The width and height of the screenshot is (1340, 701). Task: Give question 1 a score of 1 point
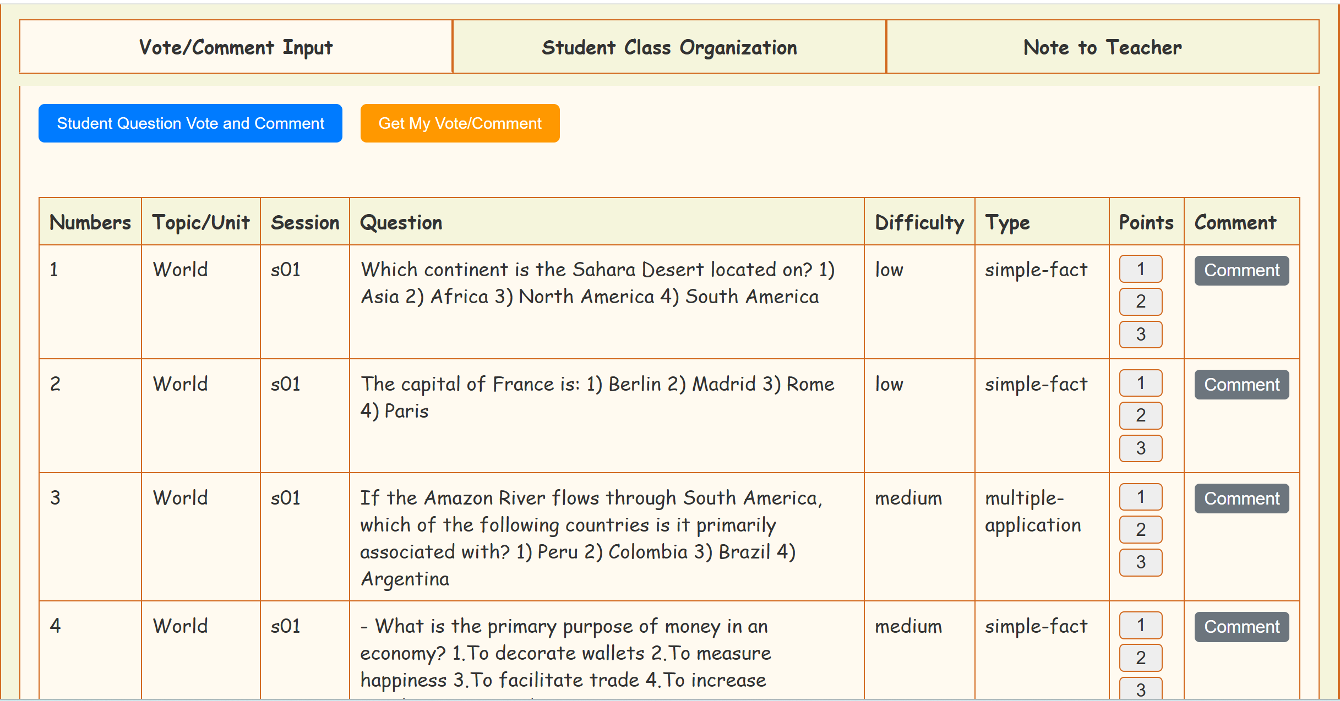pyautogui.click(x=1141, y=269)
